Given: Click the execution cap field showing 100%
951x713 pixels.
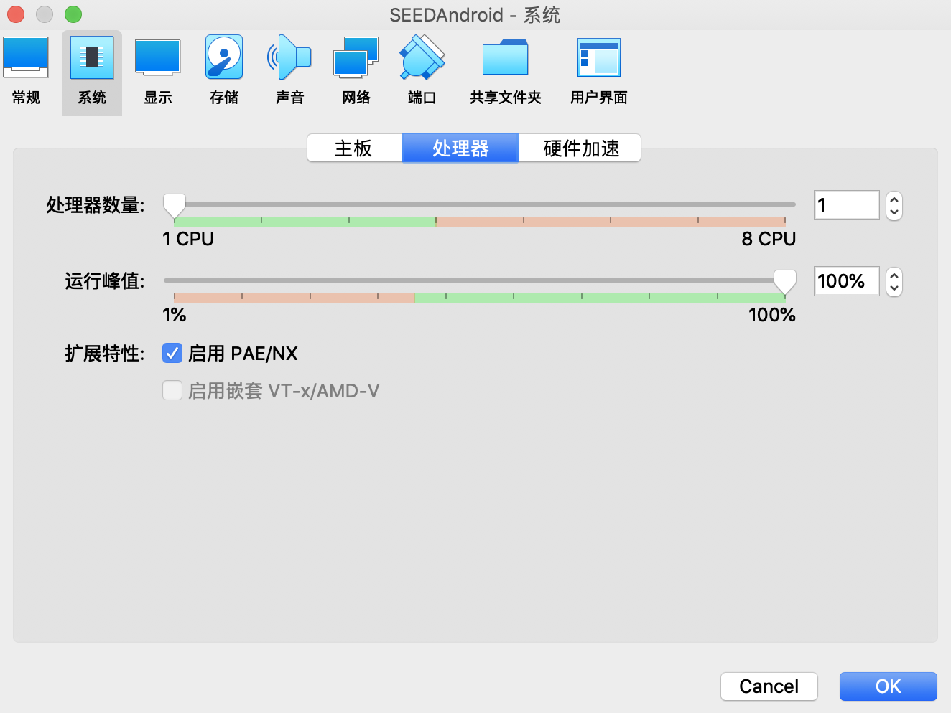Looking at the screenshot, I should (x=846, y=281).
